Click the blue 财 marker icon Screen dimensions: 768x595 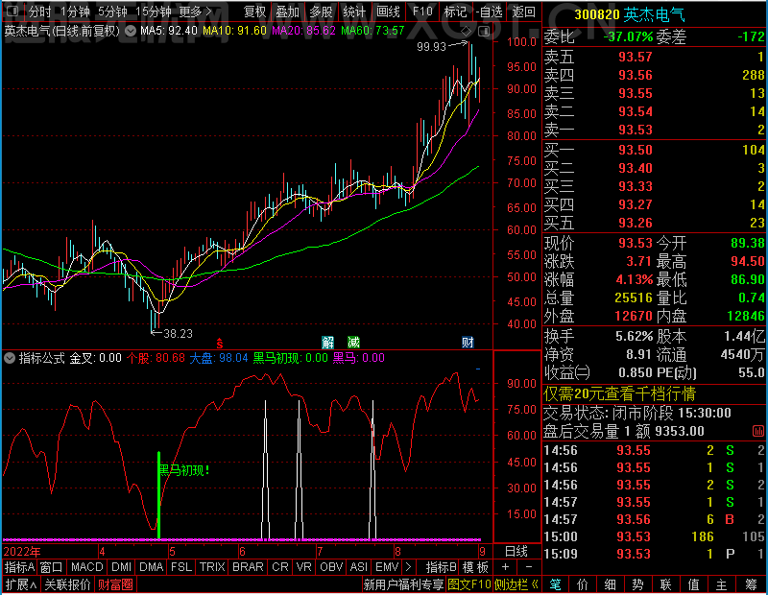pos(468,343)
